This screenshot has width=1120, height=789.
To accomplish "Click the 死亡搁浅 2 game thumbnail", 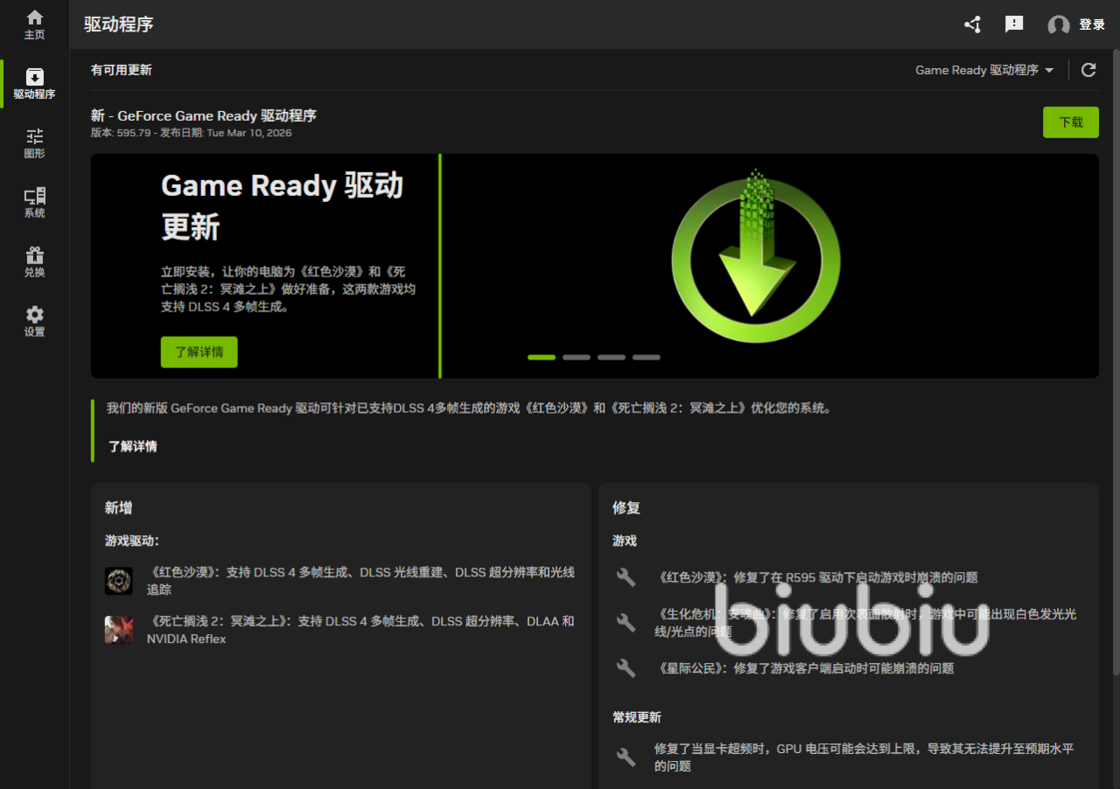I will pyautogui.click(x=119, y=630).
